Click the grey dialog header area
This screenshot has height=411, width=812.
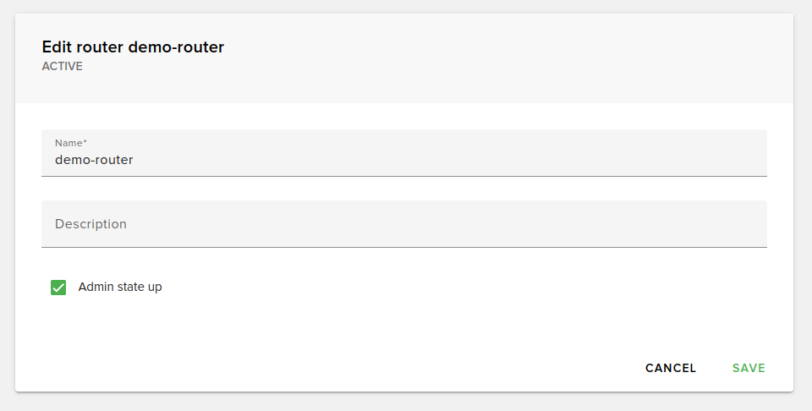coord(507,58)
